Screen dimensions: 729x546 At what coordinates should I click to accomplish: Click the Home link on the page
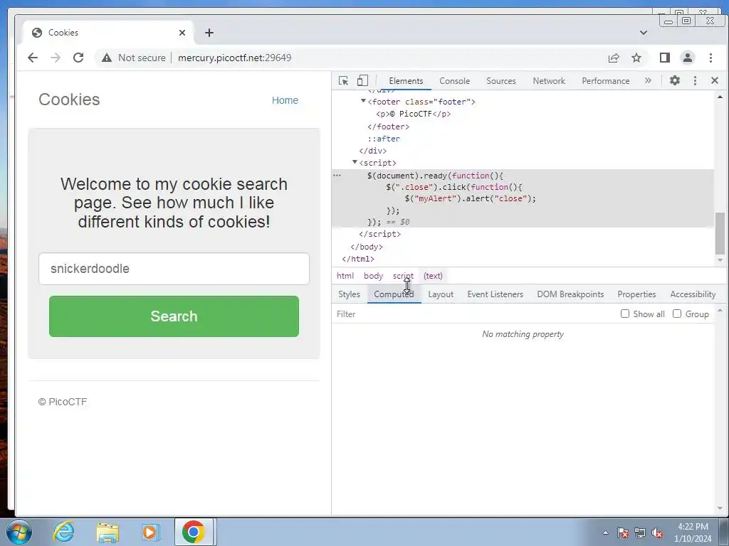click(285, 100)
